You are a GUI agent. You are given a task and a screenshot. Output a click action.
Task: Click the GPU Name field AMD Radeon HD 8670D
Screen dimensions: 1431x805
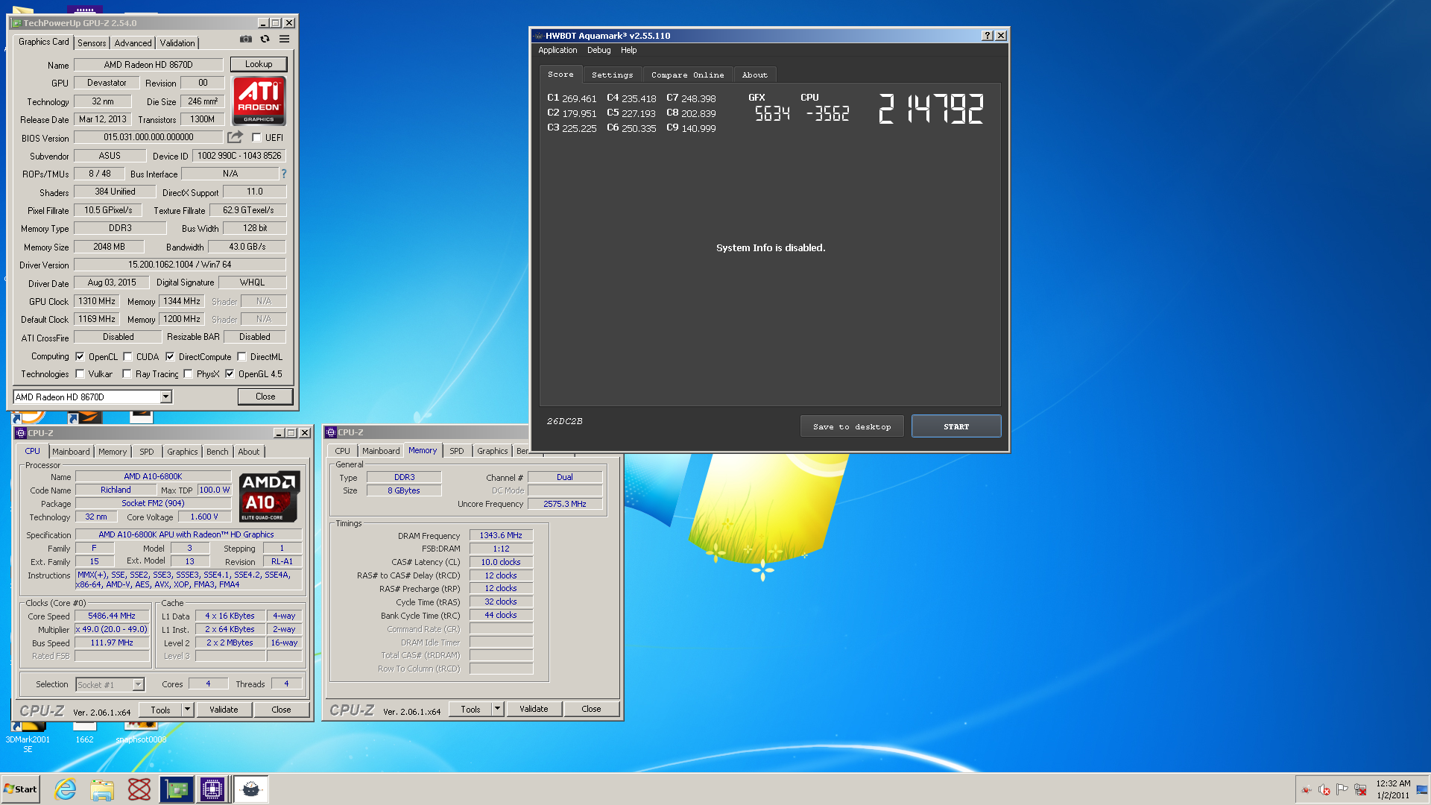(x=148, y=65)
